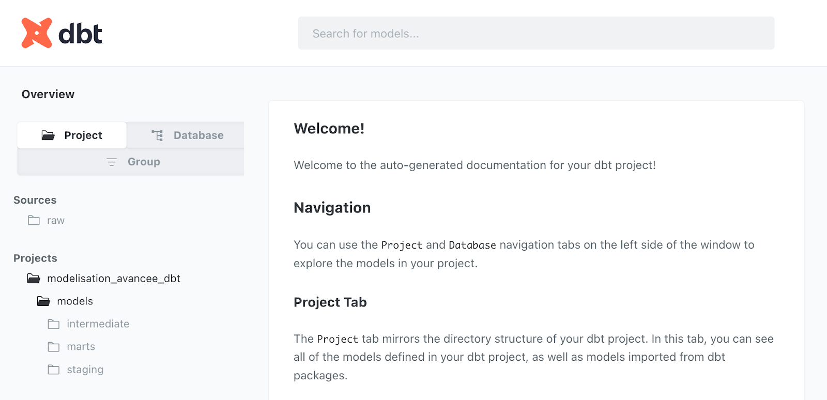This screenshot has height=400, width=827.
Task: Focus the Search for models field
Action: [536, 34]
